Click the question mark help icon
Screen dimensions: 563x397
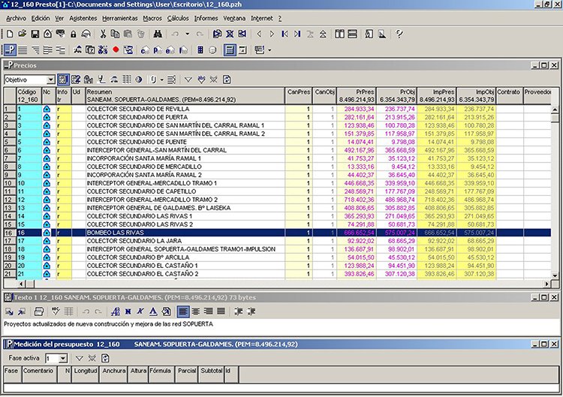pos(399,34)
